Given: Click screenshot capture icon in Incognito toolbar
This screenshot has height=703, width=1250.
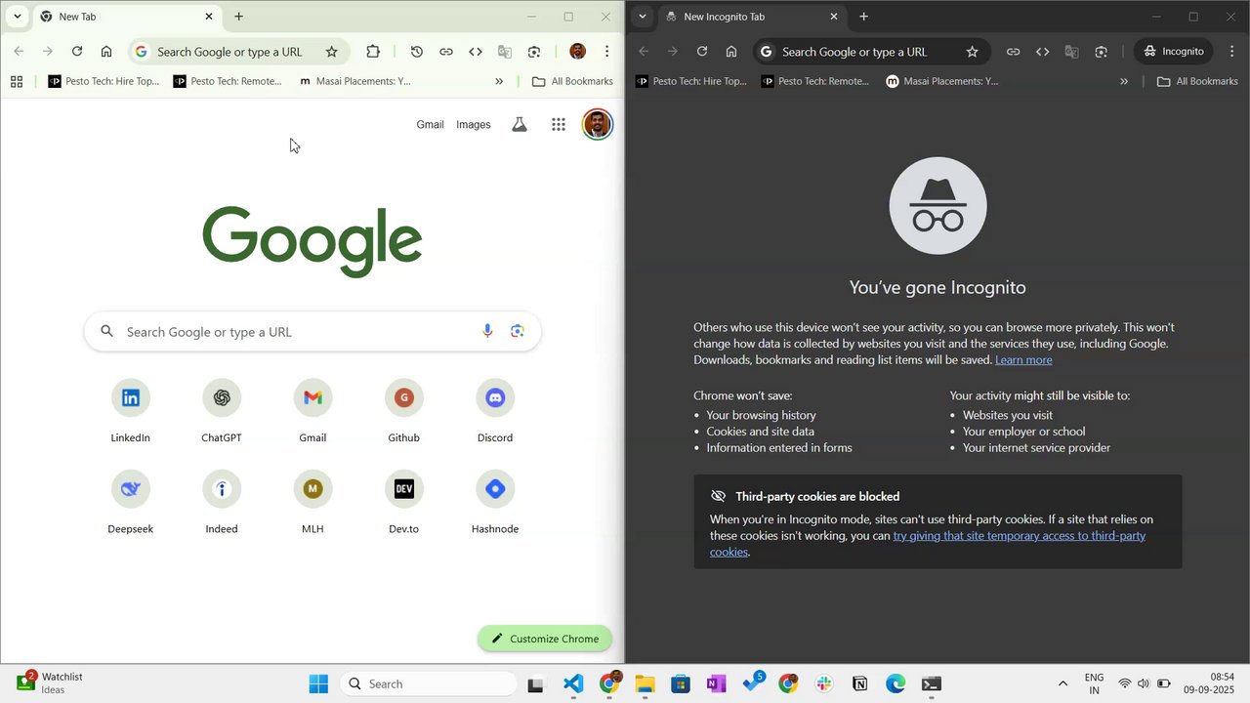Looking at the screenshot, I should (x=1102, y=52).
